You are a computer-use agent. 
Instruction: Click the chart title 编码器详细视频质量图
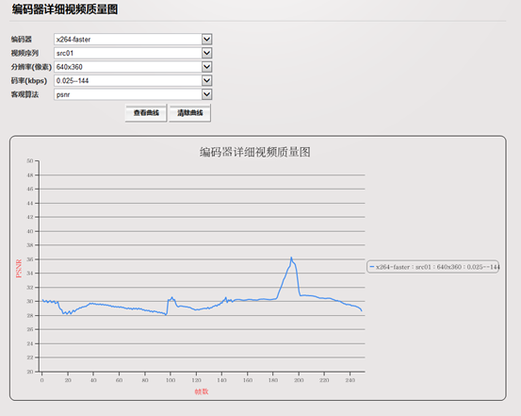tap(255, 152)
